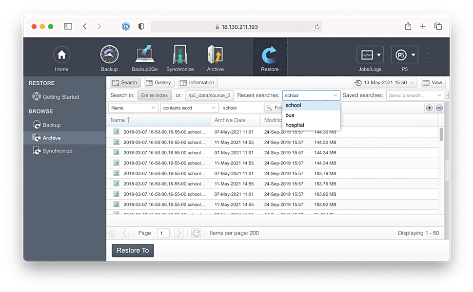
Task: Open the Archive module icon
Action: click(215, 55)
